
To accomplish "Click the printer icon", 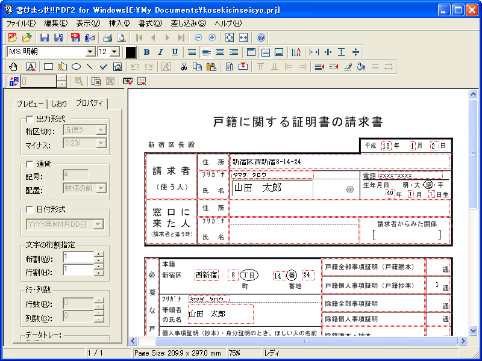I will pos(107,37).
